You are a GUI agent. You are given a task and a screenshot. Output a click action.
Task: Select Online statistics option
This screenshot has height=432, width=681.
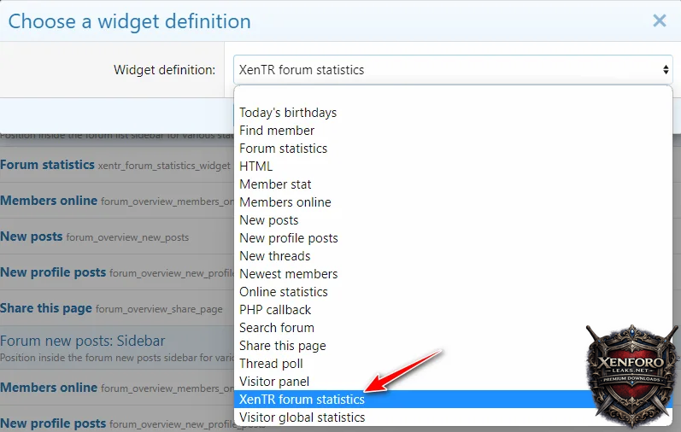(284, 292)
